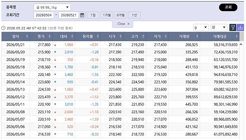Viewport: 246px width, 140px height.
Task: Click high price 225,800
Action: point(138,89)
